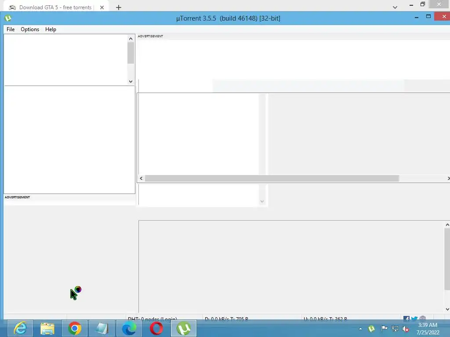Show hidden system tray icons
The width and height of the screenshot is (450, 337).
(x=360, y=329)
